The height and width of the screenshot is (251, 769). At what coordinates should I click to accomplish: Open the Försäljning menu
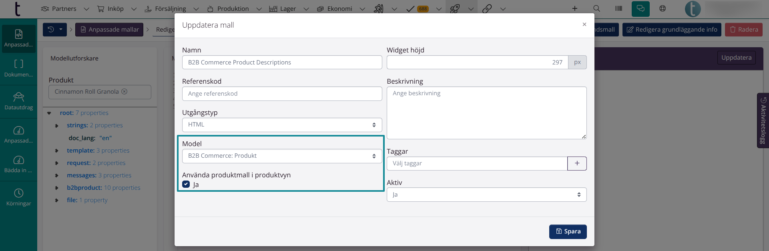point(170,9)
